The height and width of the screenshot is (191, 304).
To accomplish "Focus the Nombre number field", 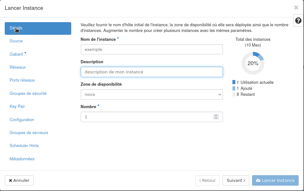I will click(152, 117).
